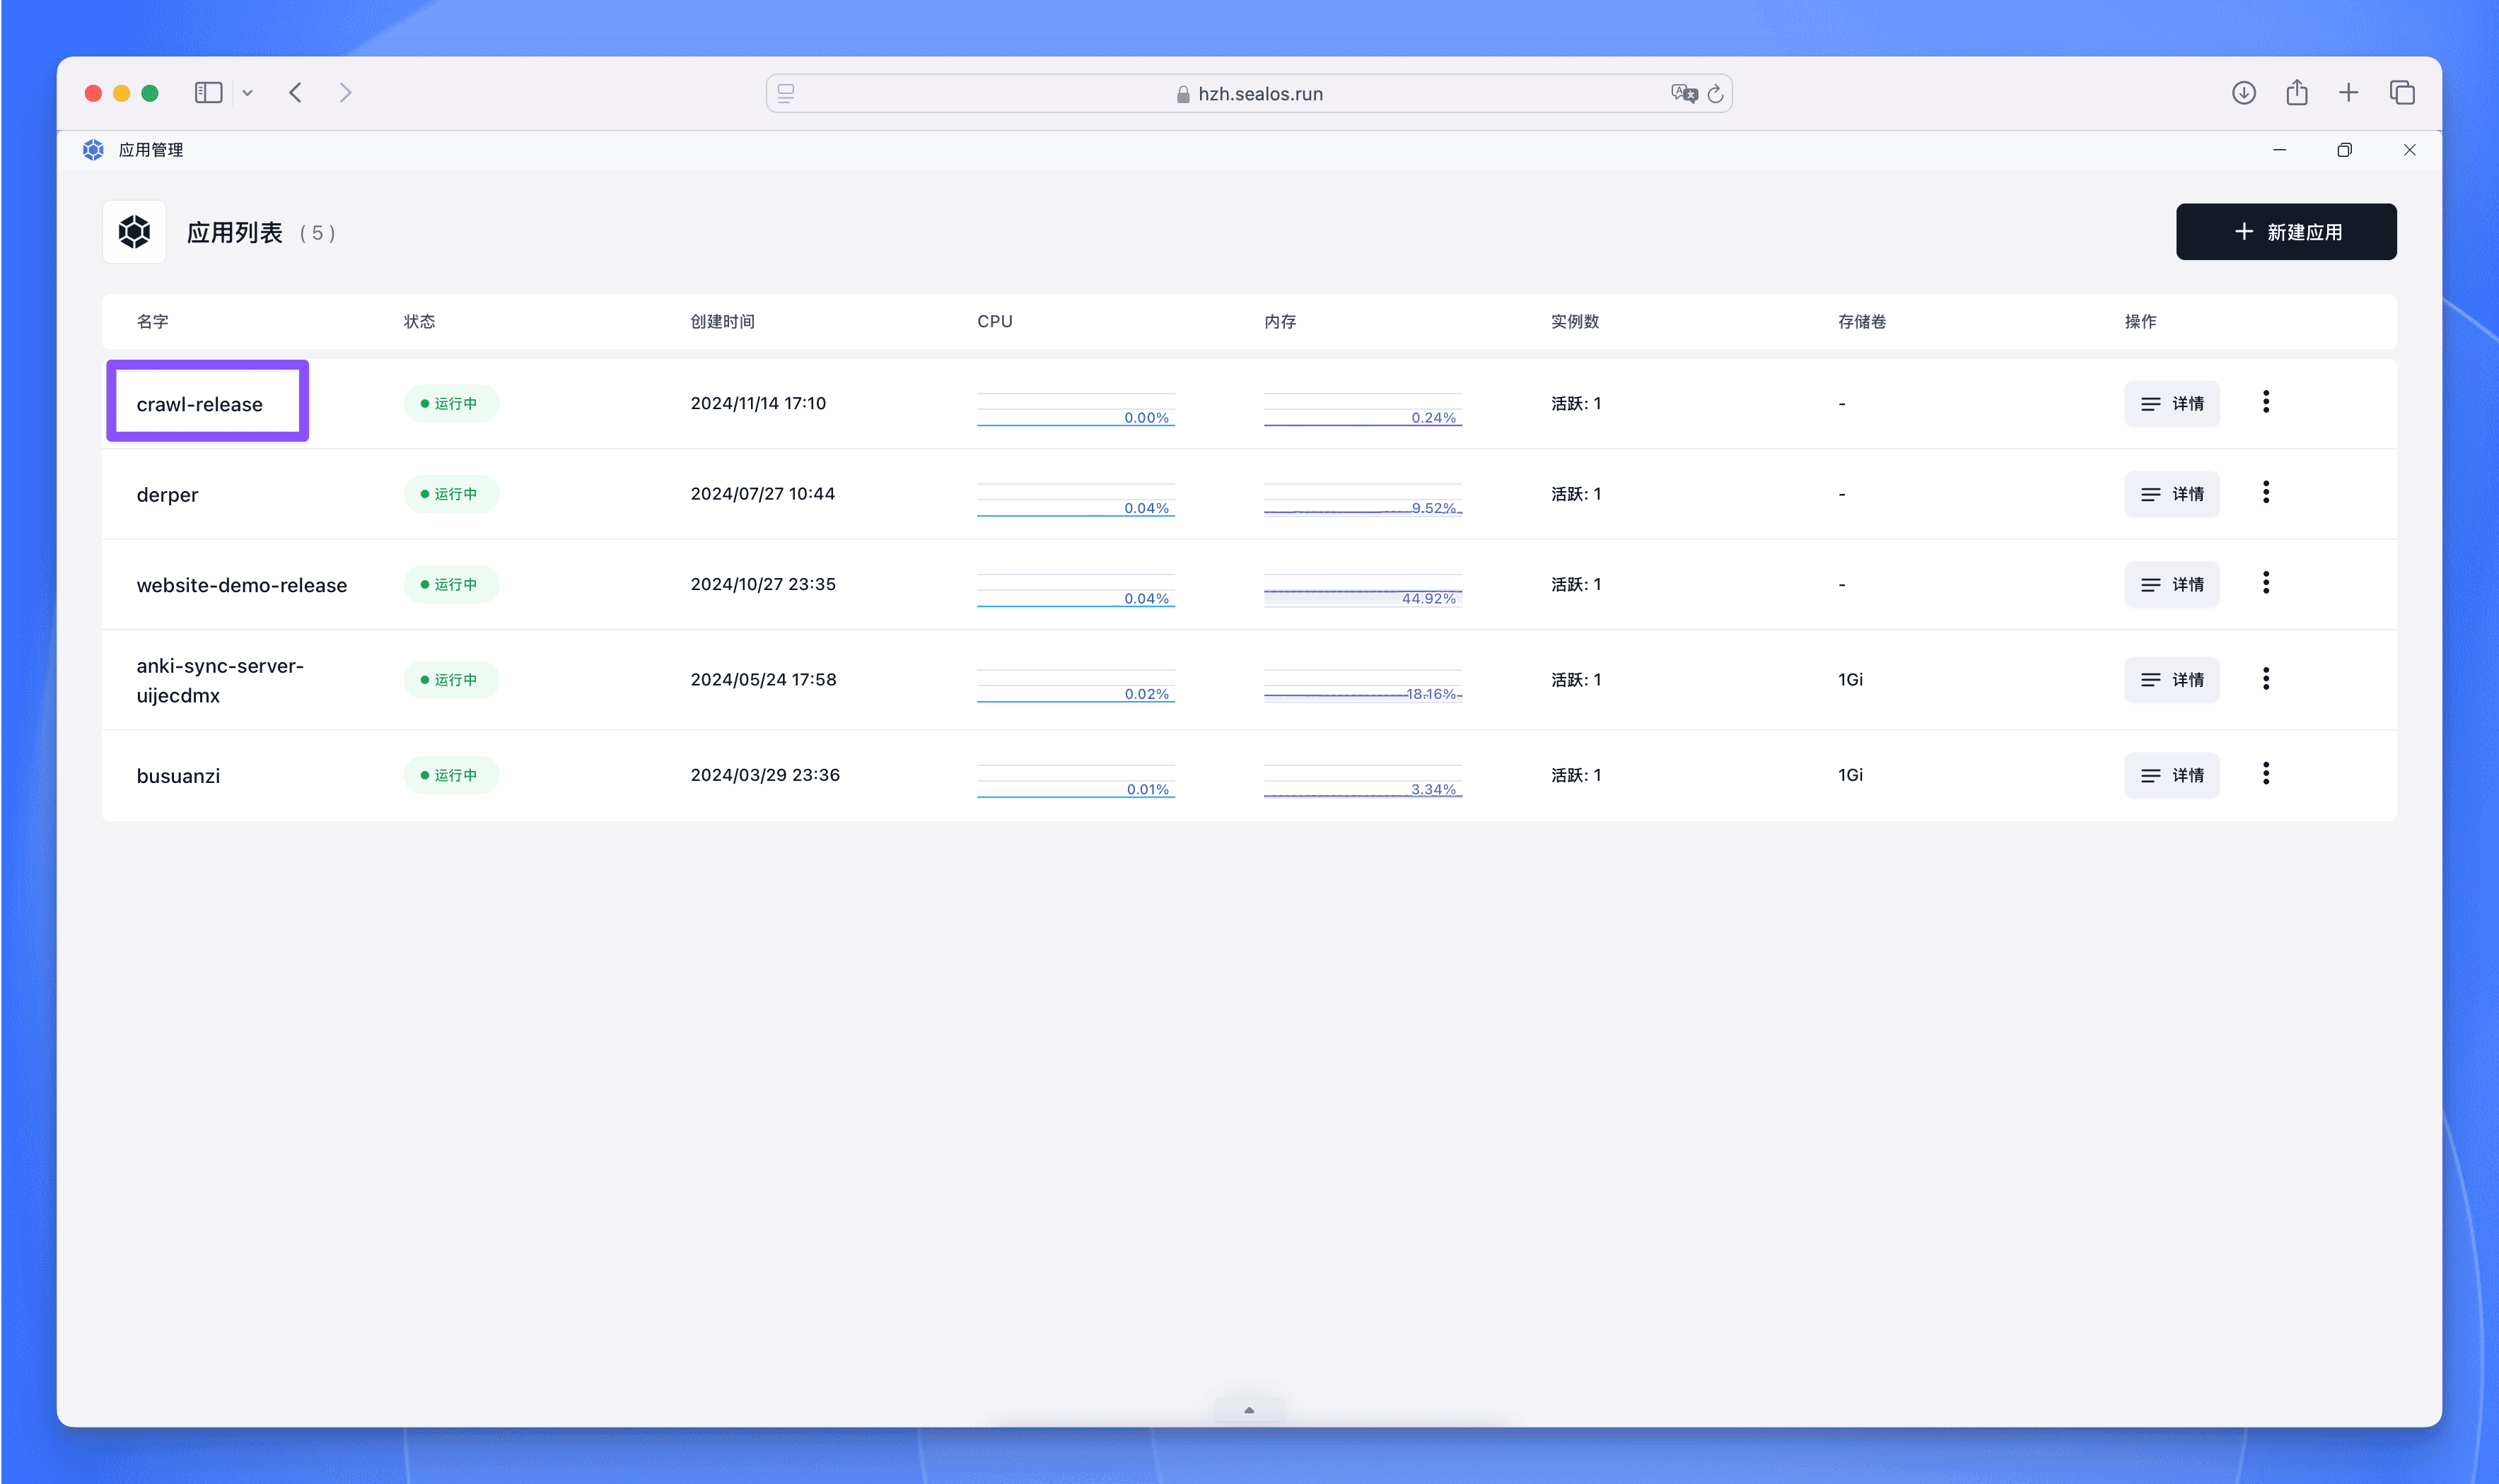Open more actions menu for busuanzi

point(2266,773)
